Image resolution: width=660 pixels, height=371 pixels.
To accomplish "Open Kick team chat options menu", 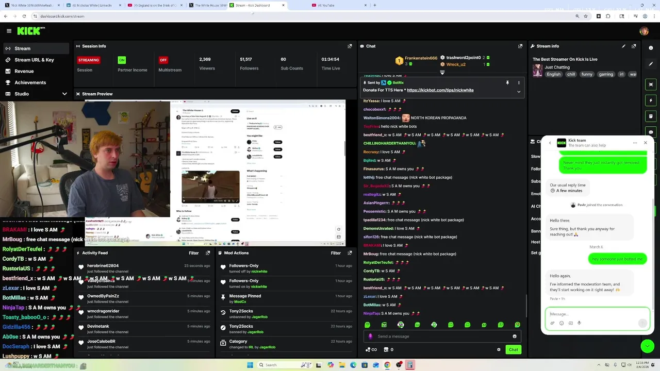I will (636, 143).
